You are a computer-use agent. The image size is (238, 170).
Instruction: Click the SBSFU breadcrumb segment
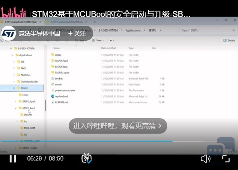pos(152,30)
